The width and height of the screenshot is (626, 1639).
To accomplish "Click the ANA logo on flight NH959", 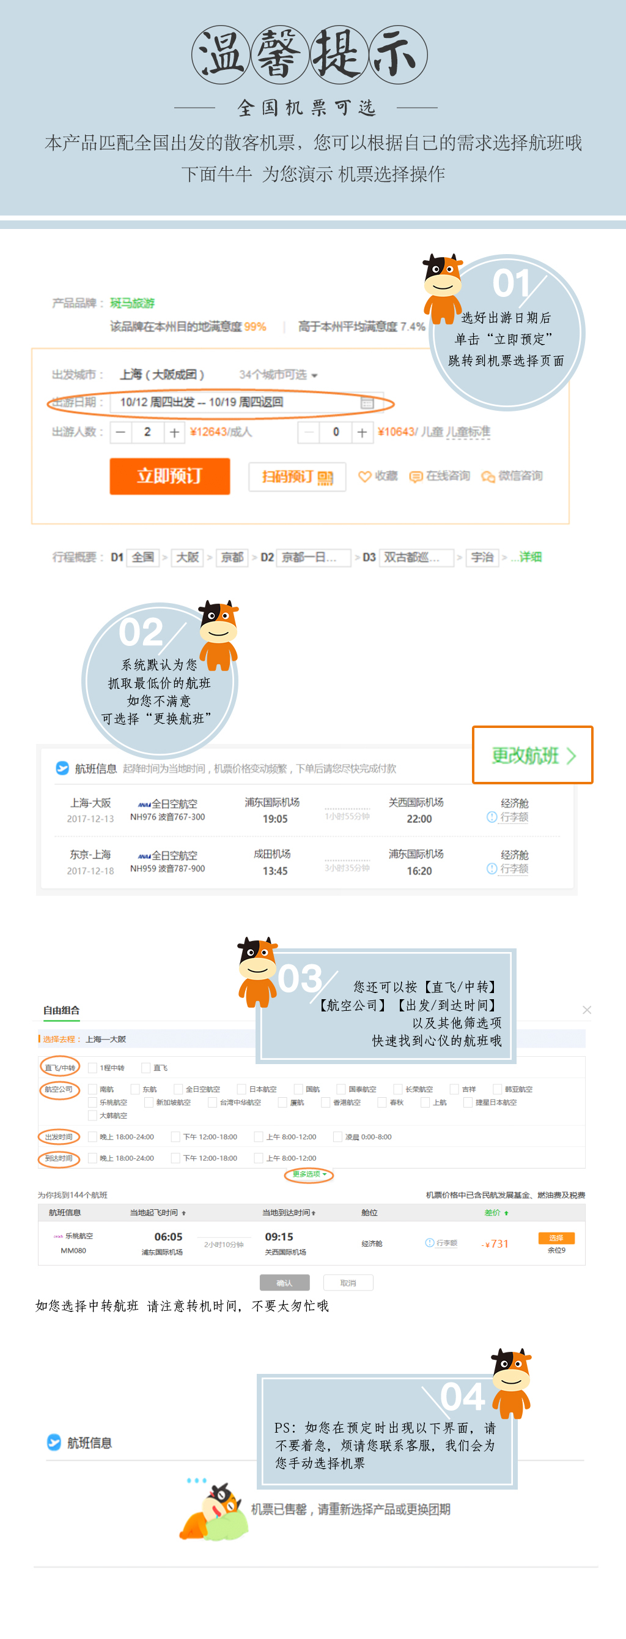I will [144, 856].
